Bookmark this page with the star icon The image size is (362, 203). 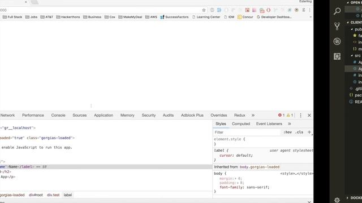click(204, 10)
